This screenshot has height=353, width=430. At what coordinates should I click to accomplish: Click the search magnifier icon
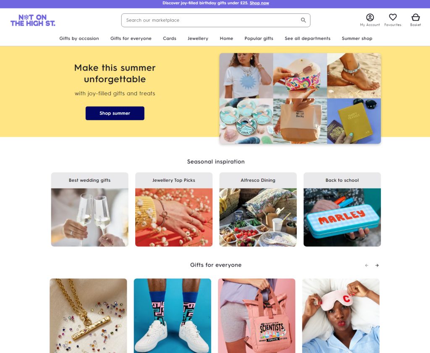(303, 20)
